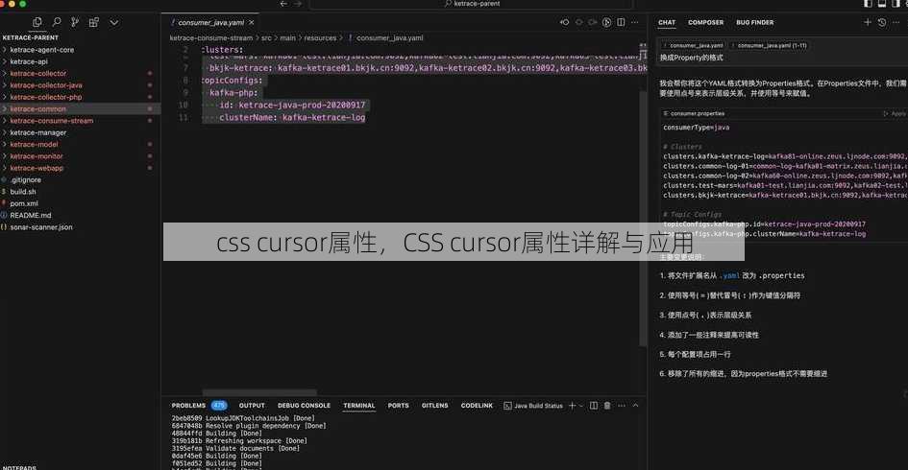The image size is (908, 470).
Task: Switch to the OUTPUT panel tab
Action: tap(252, 405)
